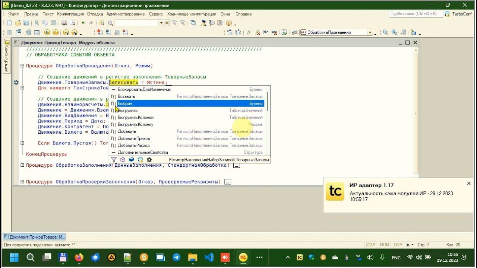This screenshot has height=268, width=477.
Task: Click TurboConf label in menu bar
Action: [462, 14]
